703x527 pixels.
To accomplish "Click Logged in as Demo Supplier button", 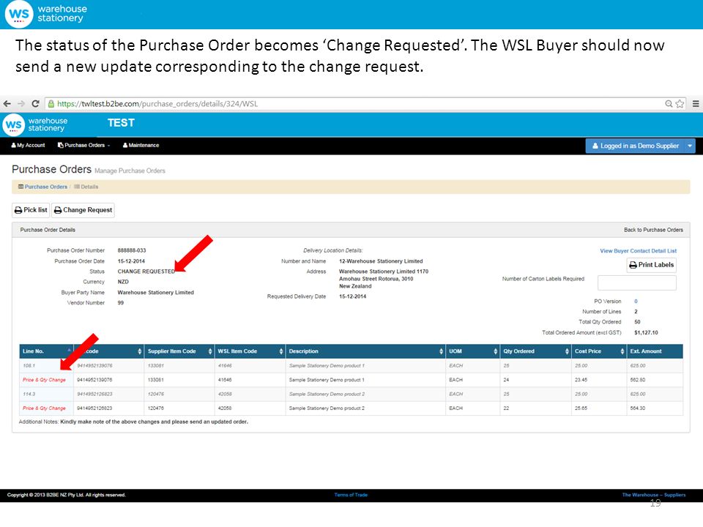I will (636, 146).
